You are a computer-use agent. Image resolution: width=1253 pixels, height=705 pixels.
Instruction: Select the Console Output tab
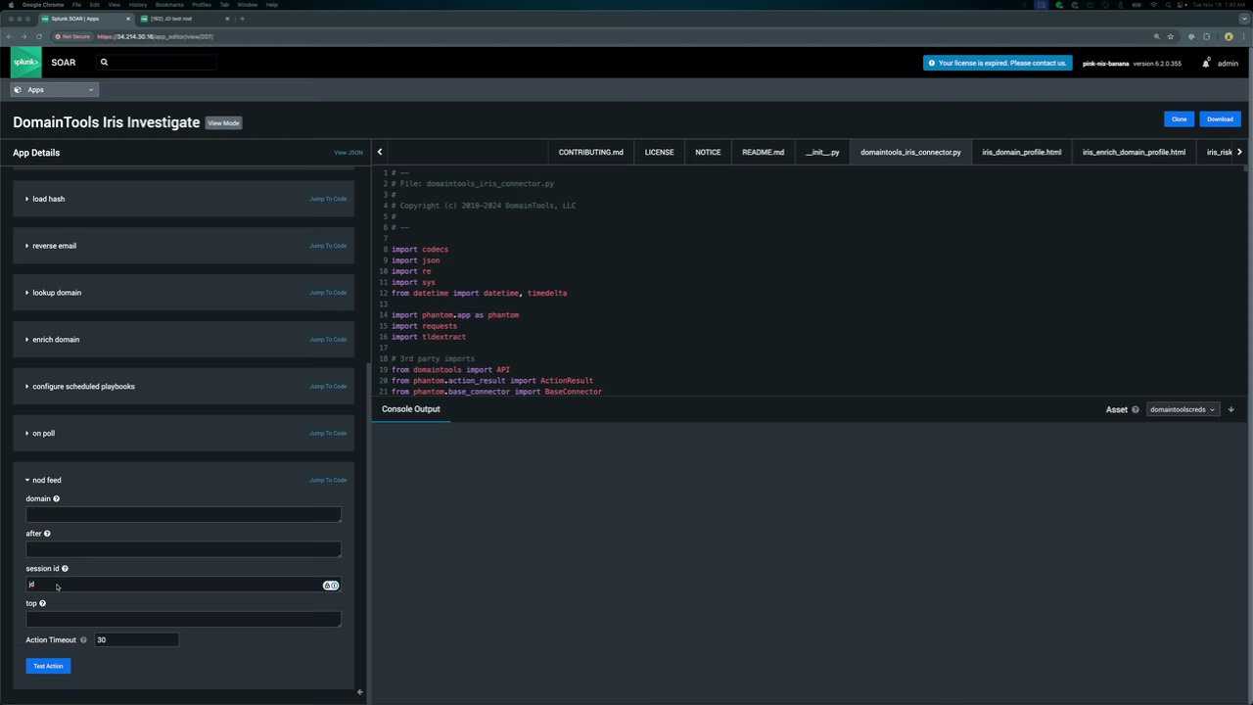[410, 409]
